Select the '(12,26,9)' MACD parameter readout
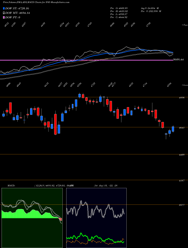Screen dimensions: 188x248 coord(40,186)
